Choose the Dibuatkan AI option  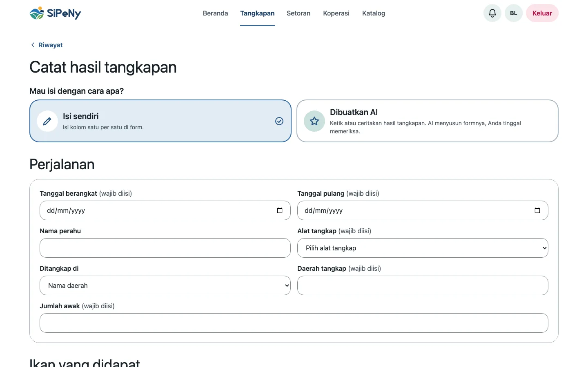(428, 121)
